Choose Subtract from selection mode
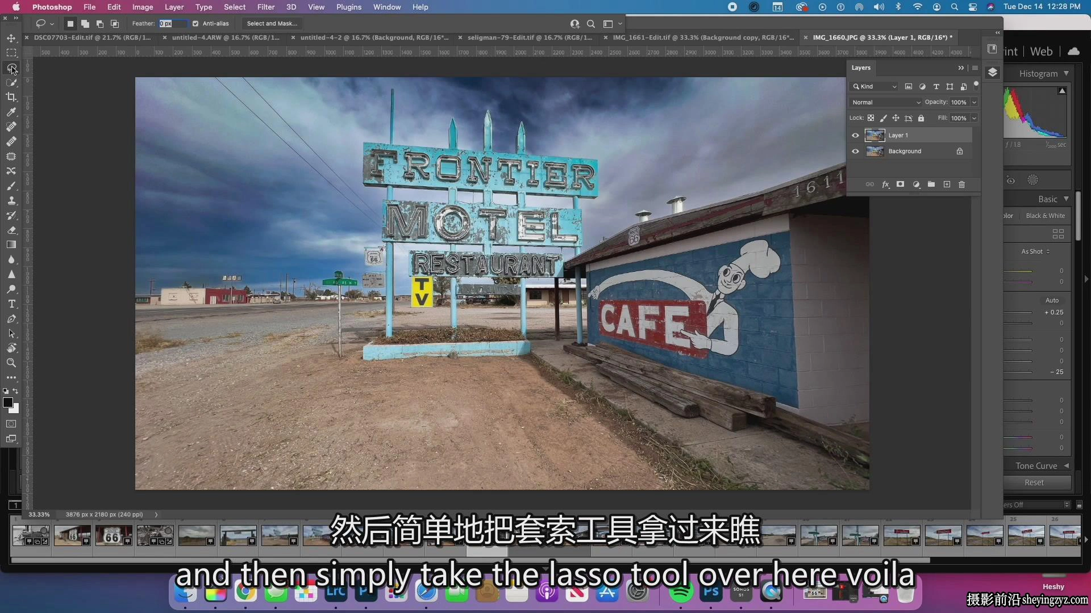The height and width of the screenshot is (613, 1091). click(100, 24)
